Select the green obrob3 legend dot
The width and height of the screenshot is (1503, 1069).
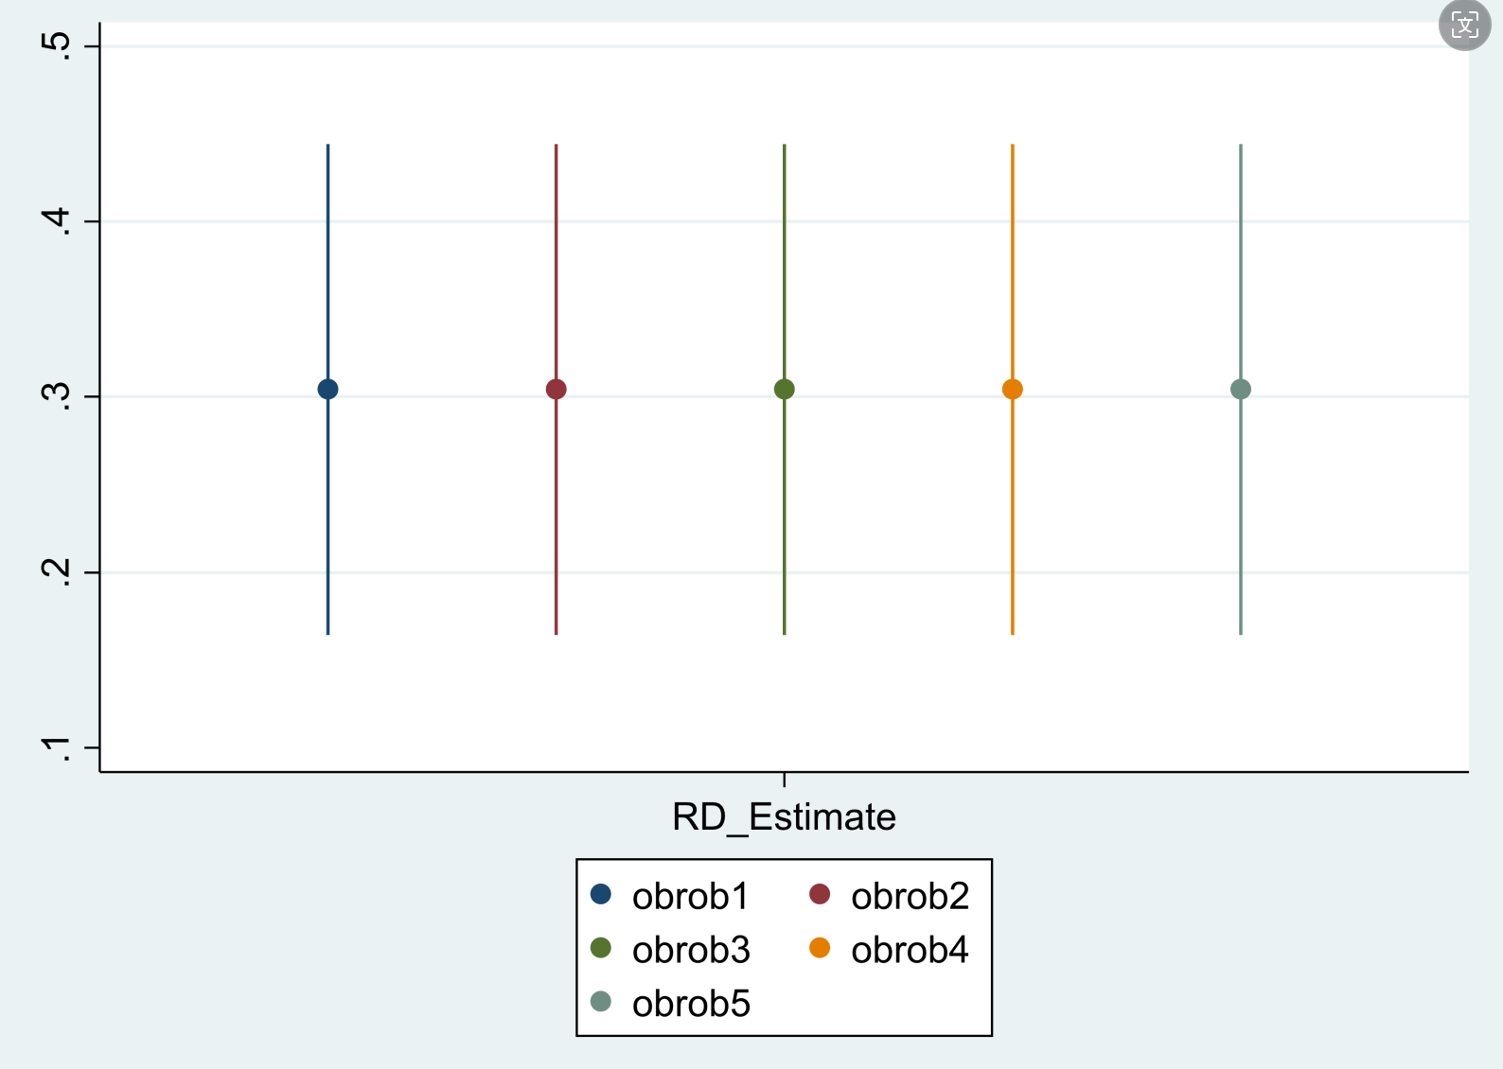click(x=600, y=948)
